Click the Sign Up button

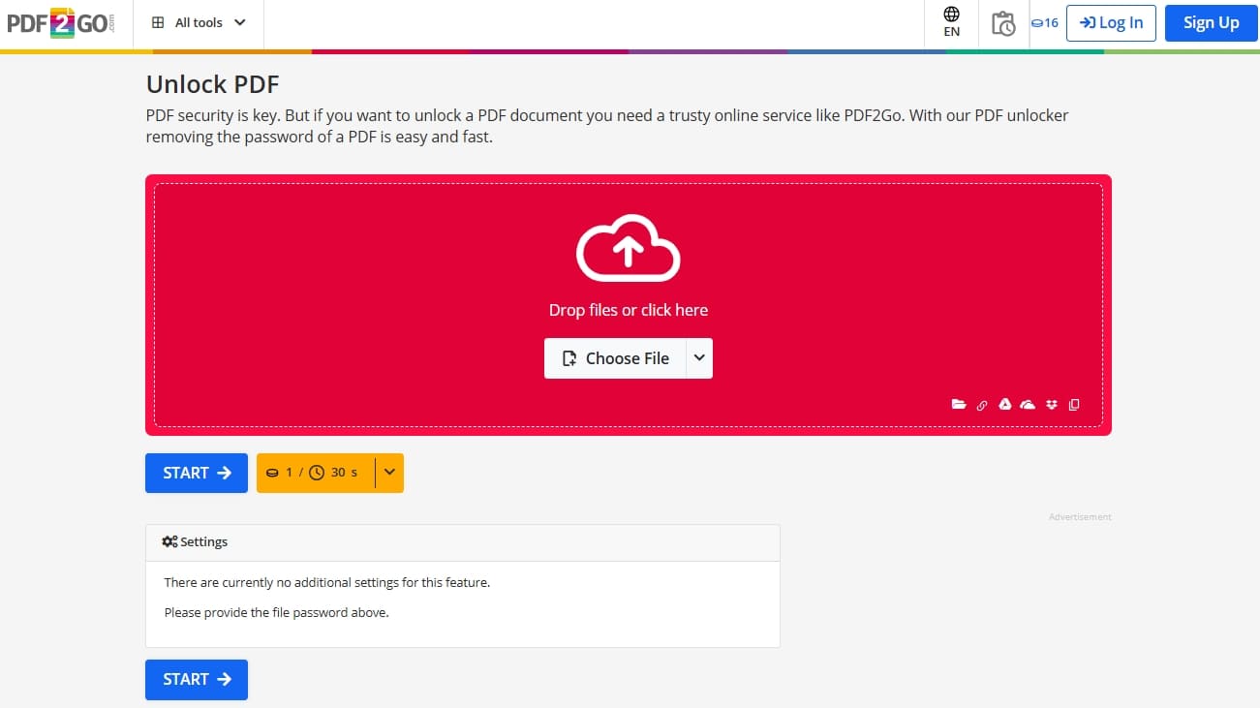(1211, 23)
